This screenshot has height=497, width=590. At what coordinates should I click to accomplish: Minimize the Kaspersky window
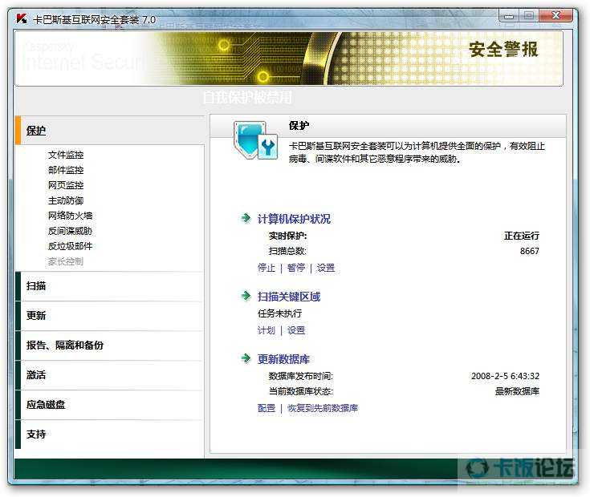coord(509,16)
